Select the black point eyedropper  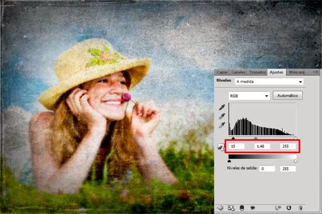222,107
